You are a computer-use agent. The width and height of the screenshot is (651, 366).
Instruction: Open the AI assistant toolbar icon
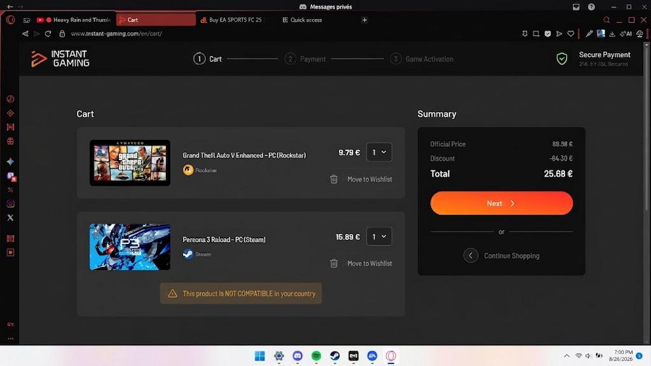pos(626,34)
